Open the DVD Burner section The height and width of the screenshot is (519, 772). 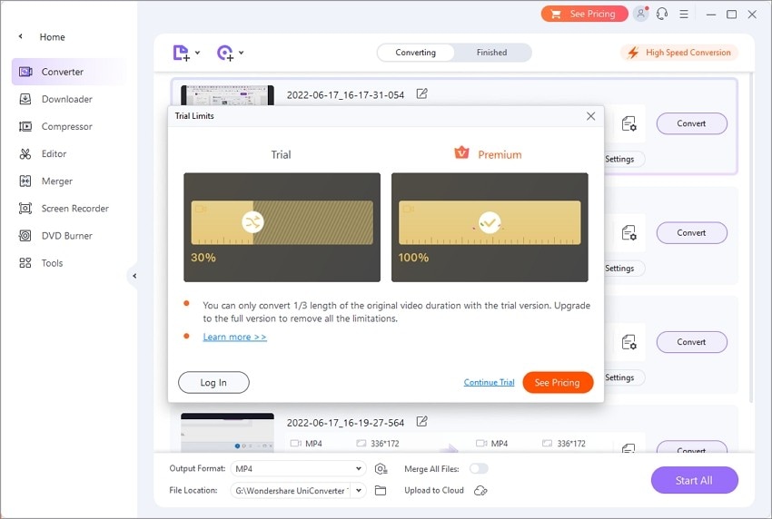[x=69, y=236]
